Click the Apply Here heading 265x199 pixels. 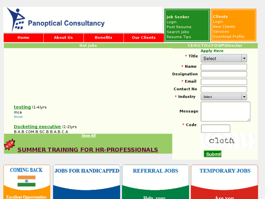212,51
